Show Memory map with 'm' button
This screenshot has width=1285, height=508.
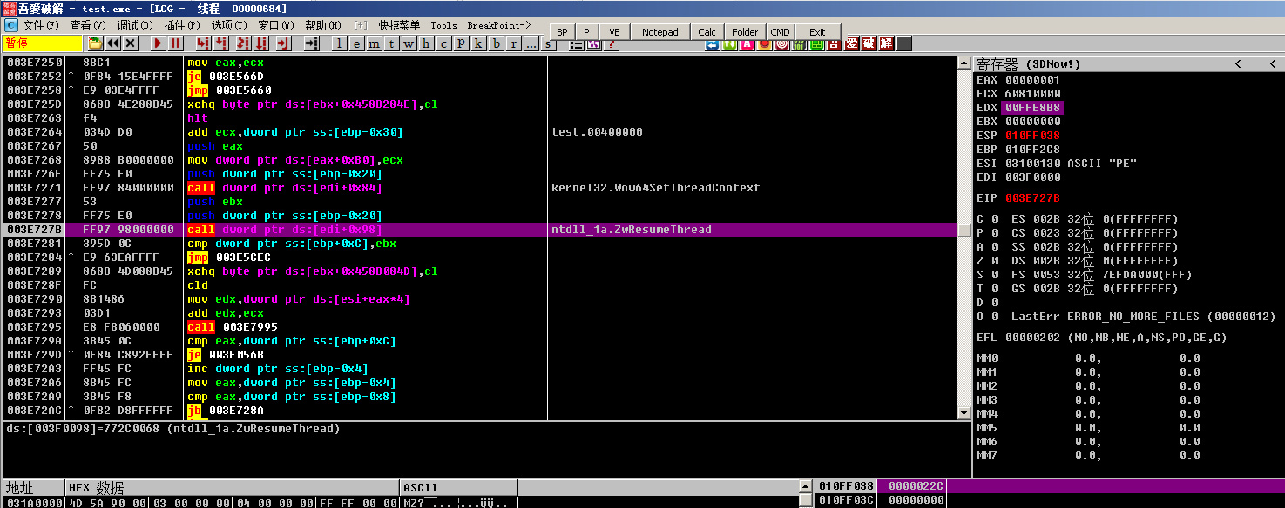[x=373, y=43]
